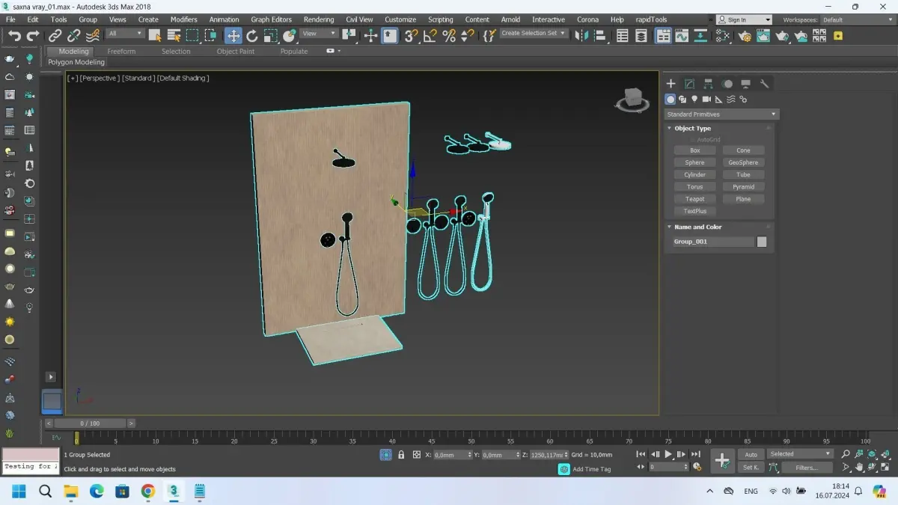Switch to the Freeform ribbon tab
This screenshot has height=505, width=898.
[121, 52]
